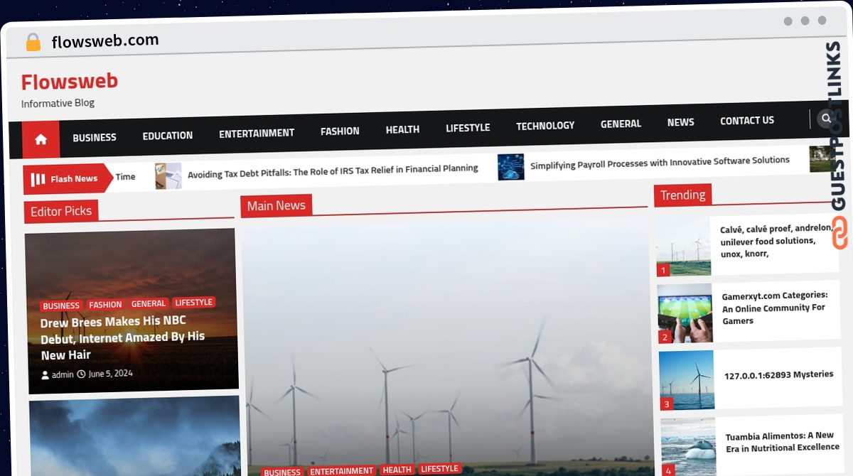
Task: Click the word Time in the ticker
Action: point(125,177)
